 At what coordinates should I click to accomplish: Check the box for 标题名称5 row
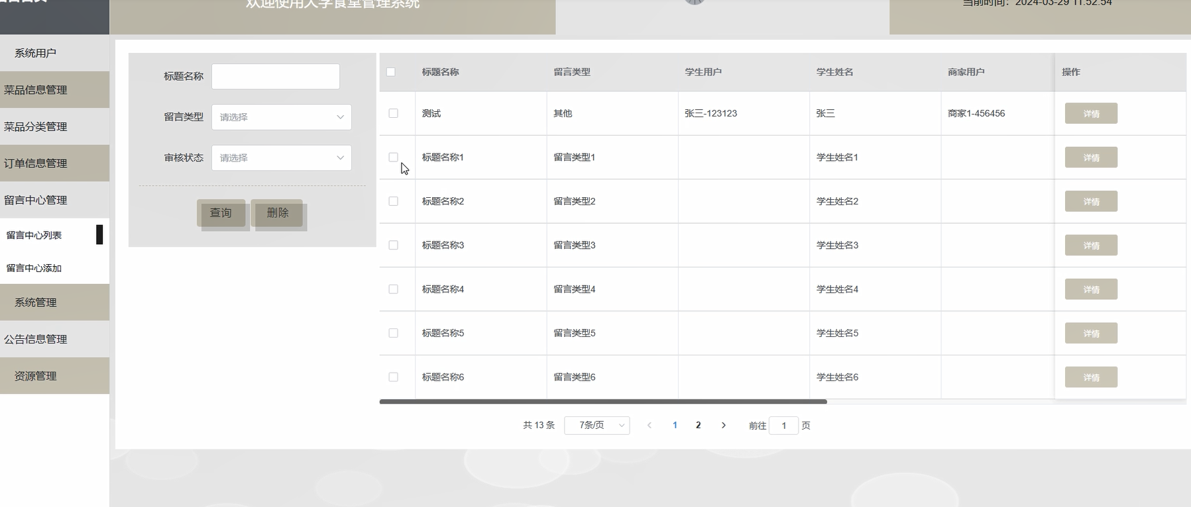393,333
